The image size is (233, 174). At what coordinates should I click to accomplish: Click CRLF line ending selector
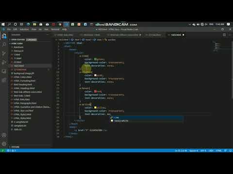(211, 150)
